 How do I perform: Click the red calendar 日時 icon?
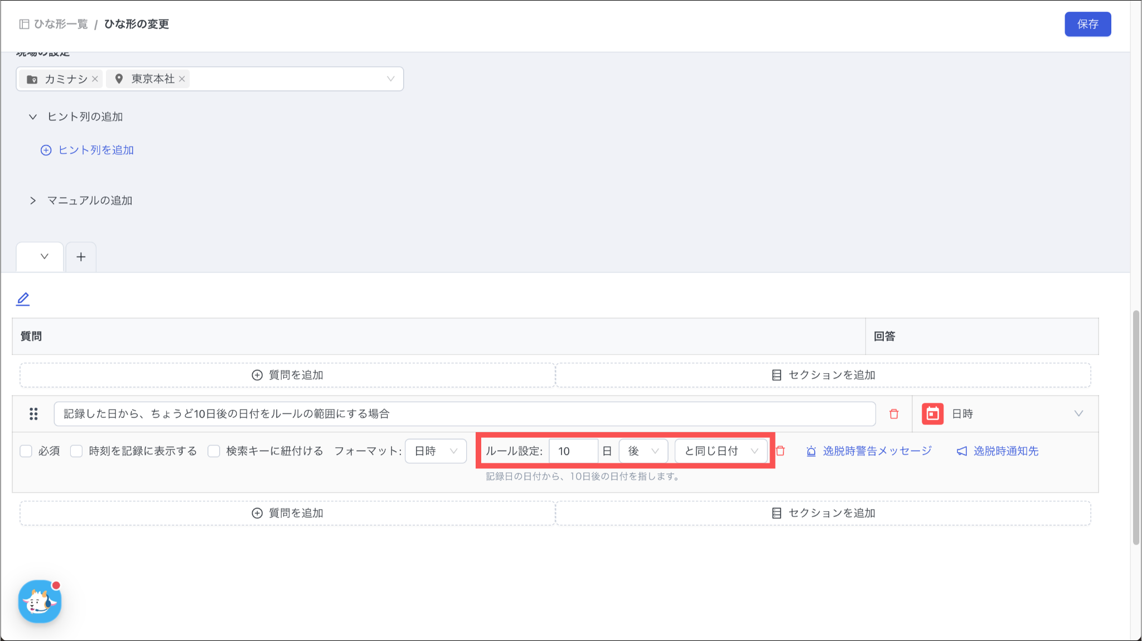[x=932, y=414]
